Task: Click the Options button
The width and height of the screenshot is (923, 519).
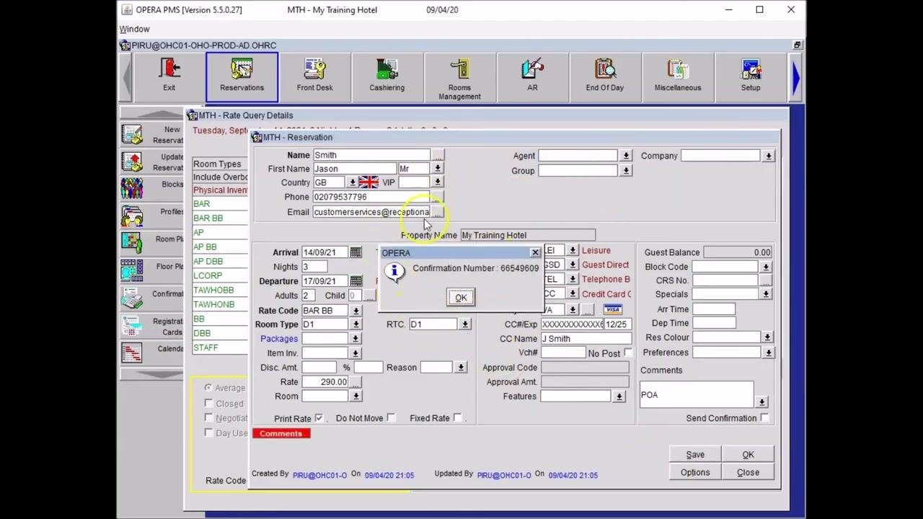Action: 695,473
